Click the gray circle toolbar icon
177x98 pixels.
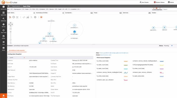coord(35,17)
